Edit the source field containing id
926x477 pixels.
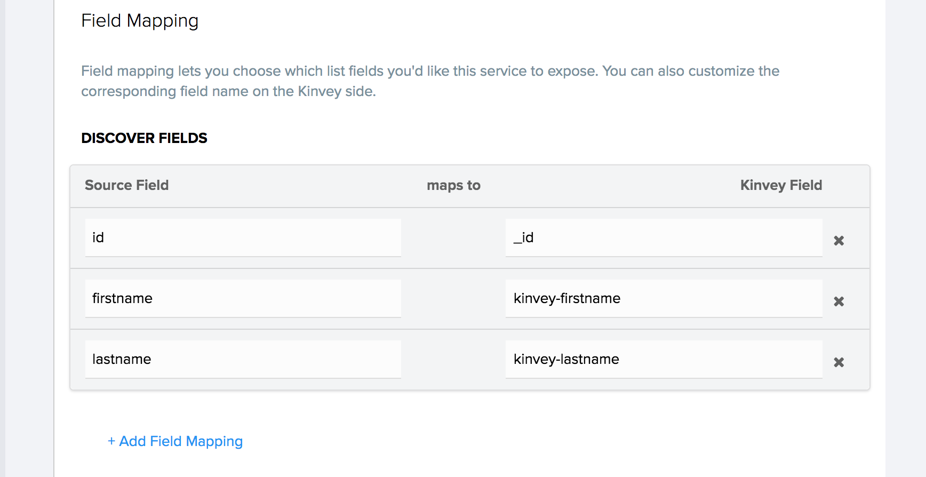click(243, 237)
